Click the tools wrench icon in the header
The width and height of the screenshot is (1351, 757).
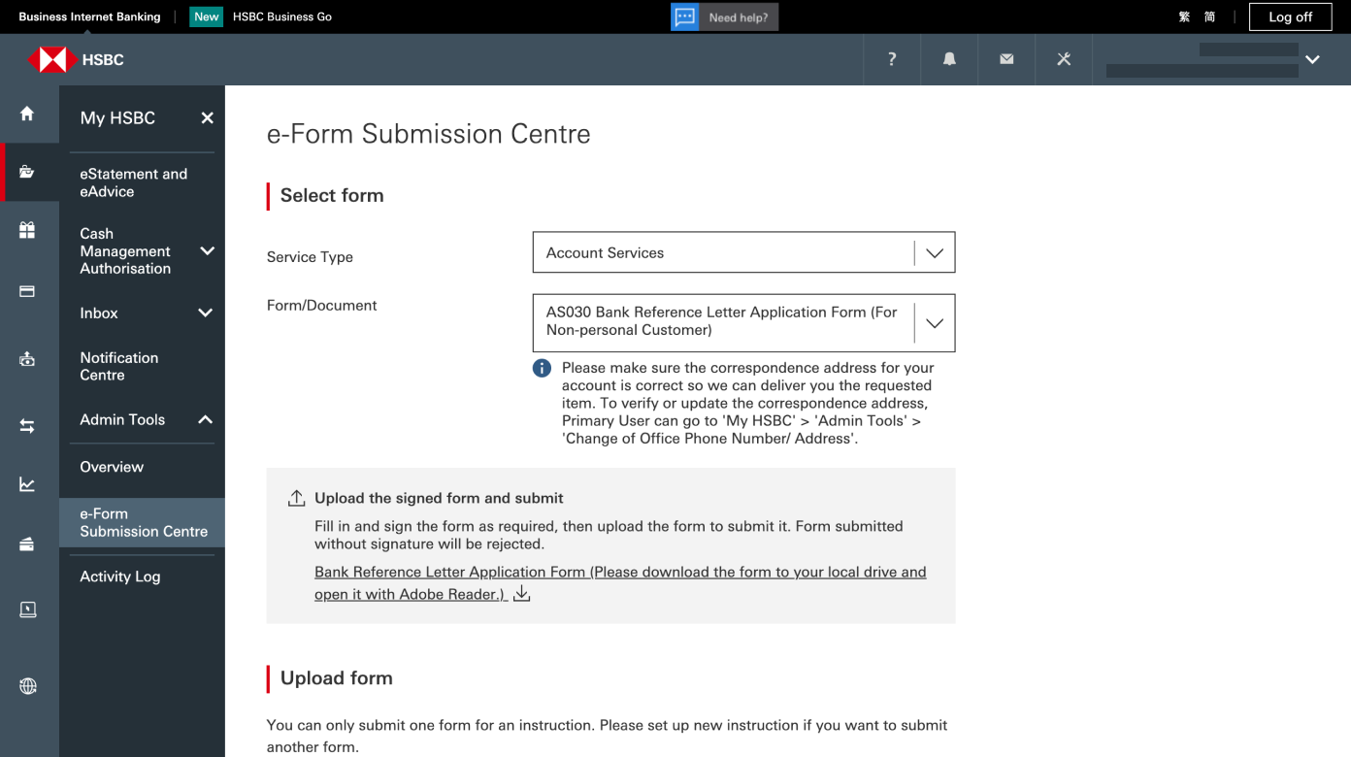click(x=1063, y=59)
